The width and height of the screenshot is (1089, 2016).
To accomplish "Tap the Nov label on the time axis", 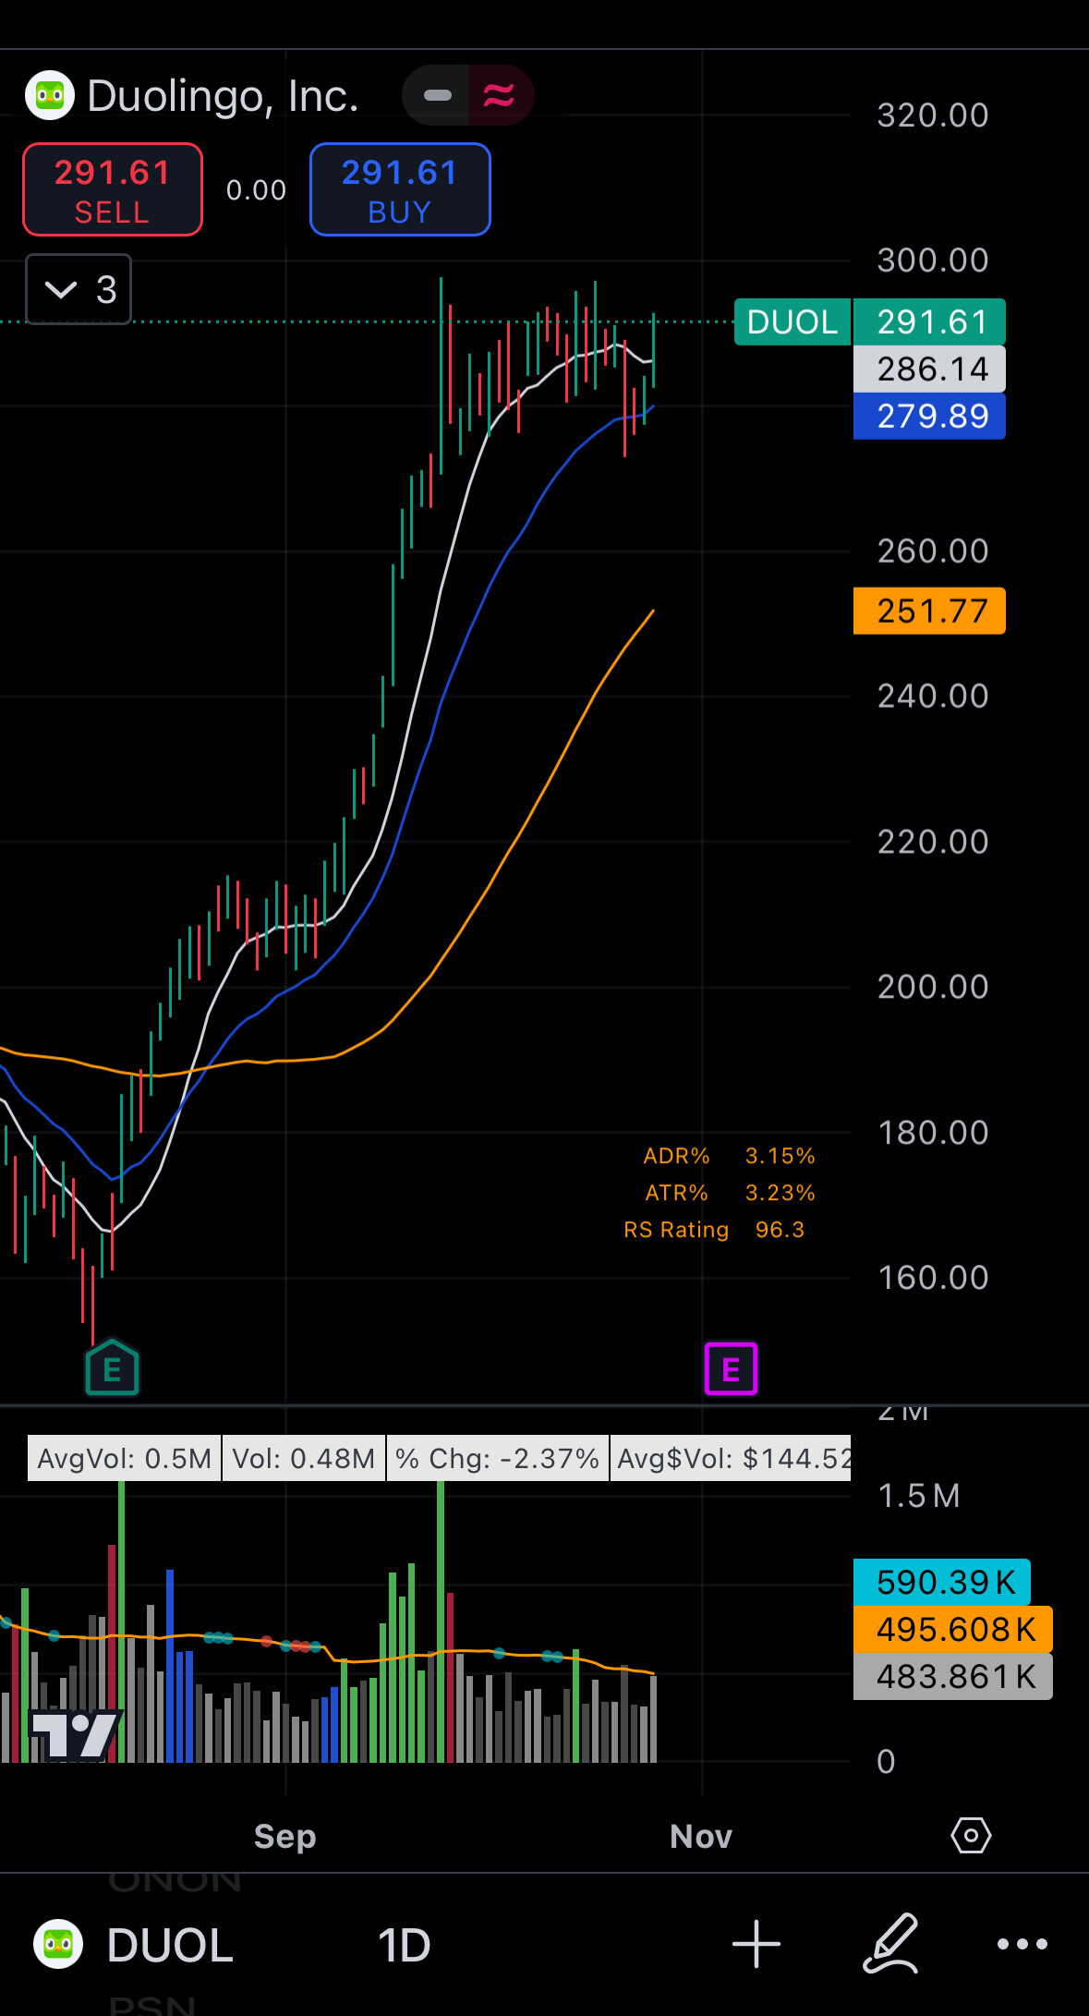I will click(x=701, y=1836).
